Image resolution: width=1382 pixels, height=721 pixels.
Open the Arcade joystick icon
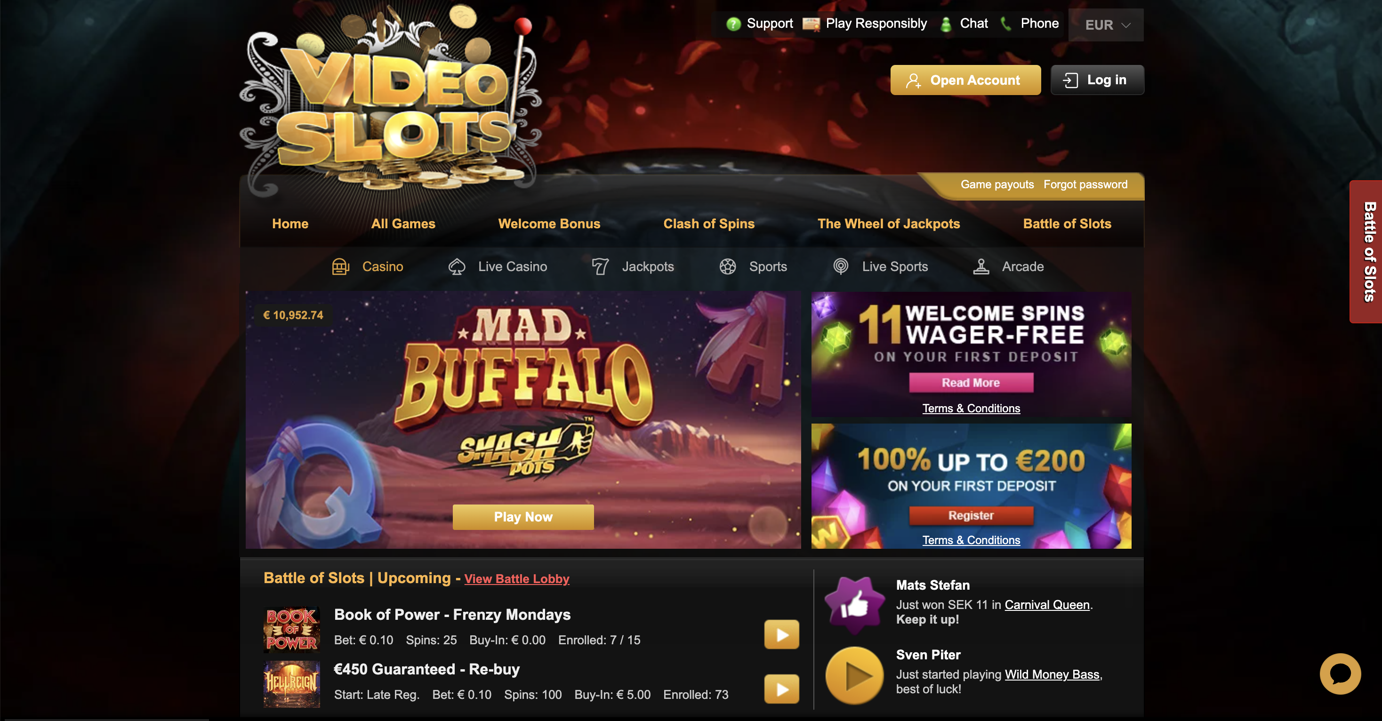[980, 267]
